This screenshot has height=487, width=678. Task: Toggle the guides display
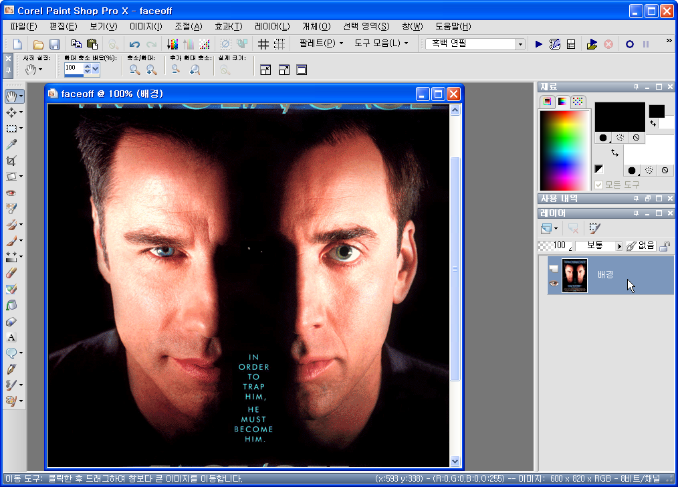[x=279, y=44]
